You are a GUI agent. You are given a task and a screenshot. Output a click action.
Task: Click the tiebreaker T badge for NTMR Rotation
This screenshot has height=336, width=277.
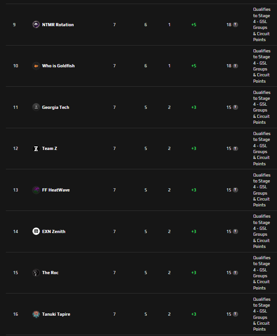coord(235,24)
